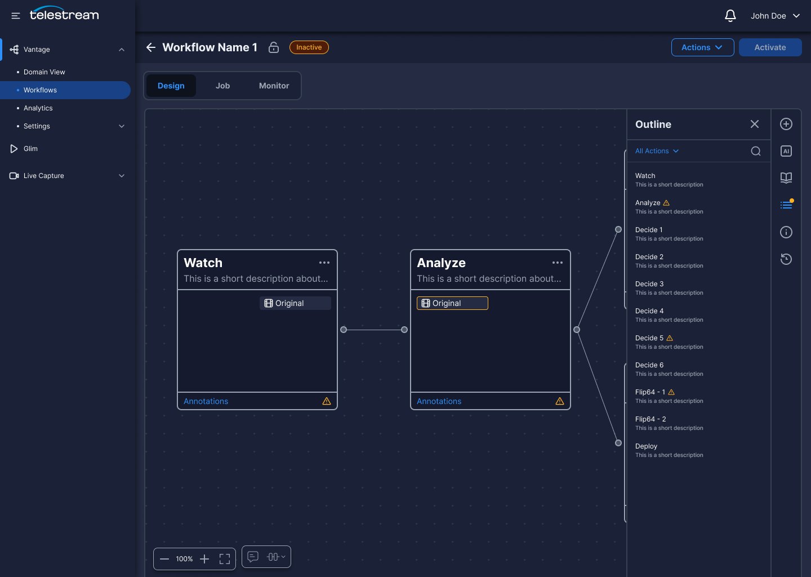Click the Live Capture camera icon

[14, 176]
